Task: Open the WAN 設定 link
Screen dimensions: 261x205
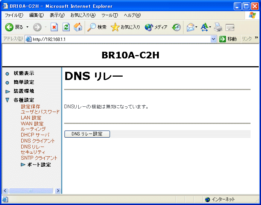Action: (x=32, y=124)
